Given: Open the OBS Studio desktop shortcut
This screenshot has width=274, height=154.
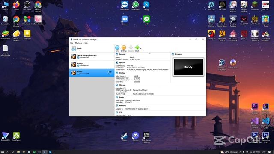Looking at the screenshot, I should pos(27,6).
